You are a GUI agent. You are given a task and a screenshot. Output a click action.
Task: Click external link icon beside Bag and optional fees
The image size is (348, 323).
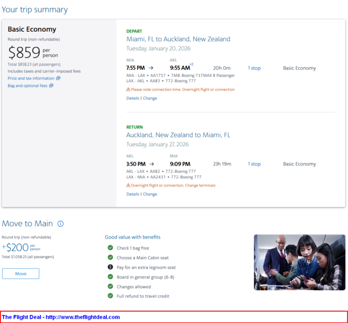click(x=51, y=86)
